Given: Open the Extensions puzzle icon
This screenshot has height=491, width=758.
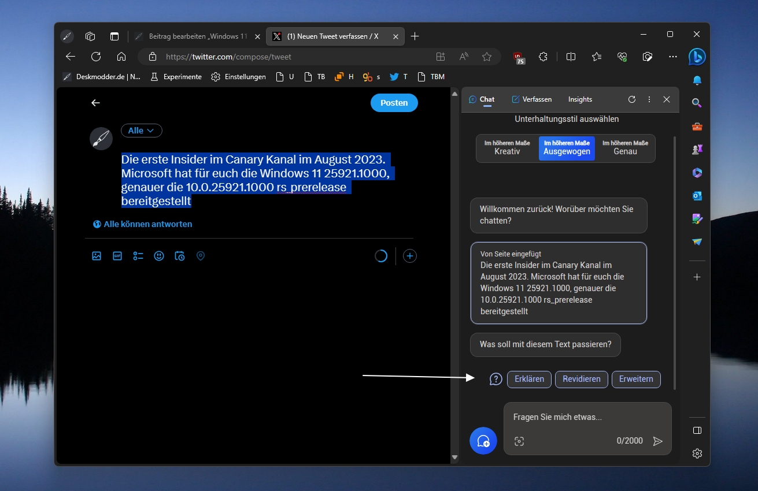Looking at the screenshot, I should click(543, 57).
